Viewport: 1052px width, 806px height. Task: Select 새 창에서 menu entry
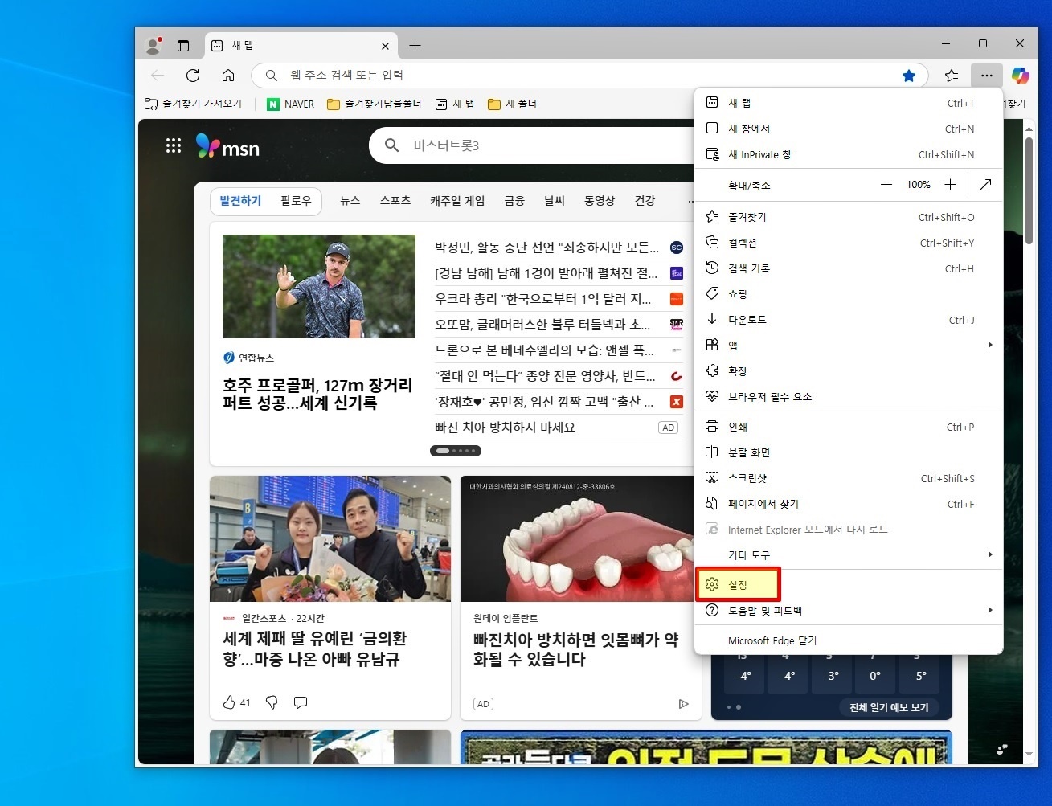point(849,129)
